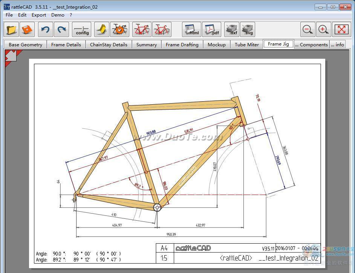Image resolution: width=355 pixels, height=273 pixels.
Task: Click the 410 chainstay length dimension
Action: tap(114, 215)
